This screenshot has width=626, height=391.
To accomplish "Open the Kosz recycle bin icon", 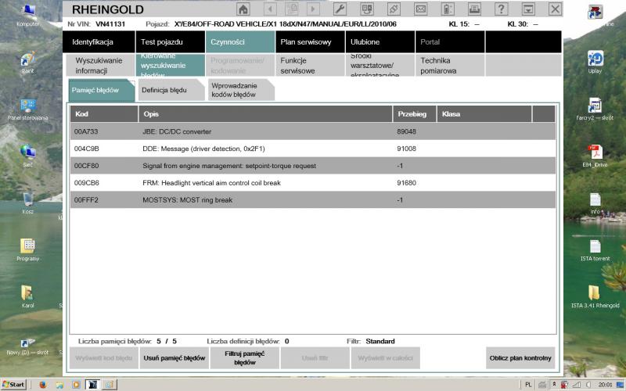I will [x=27, y=203].
